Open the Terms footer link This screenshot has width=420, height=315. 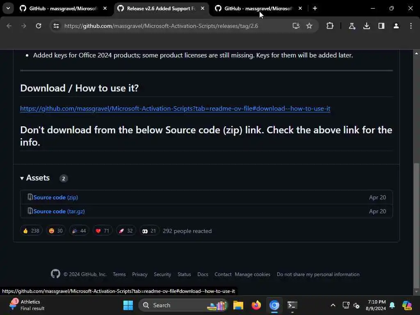[119, 274]
